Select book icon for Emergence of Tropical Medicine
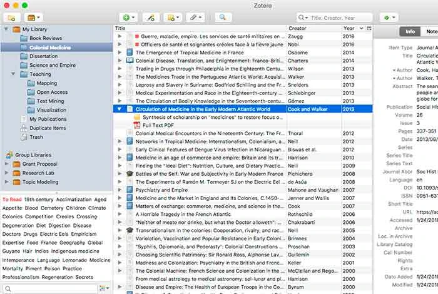Screen dimensions: 438x294 click(x=130, y=53)
